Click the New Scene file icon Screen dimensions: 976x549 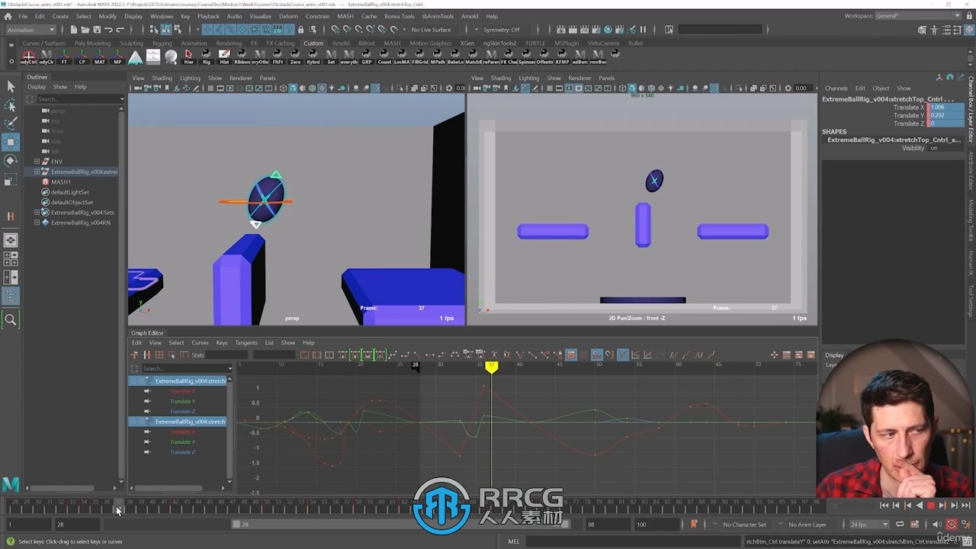click(74, 30)
